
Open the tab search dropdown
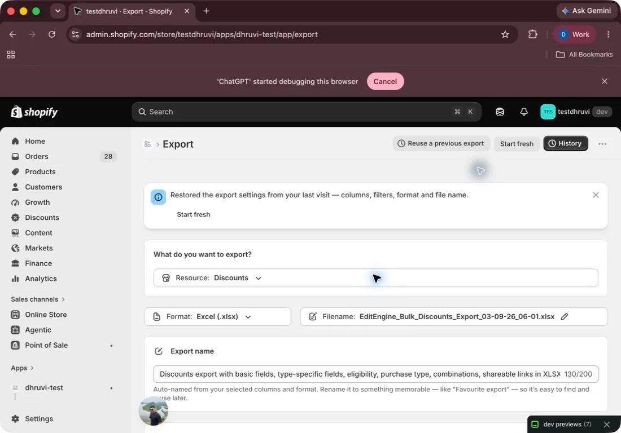point(58,11)
